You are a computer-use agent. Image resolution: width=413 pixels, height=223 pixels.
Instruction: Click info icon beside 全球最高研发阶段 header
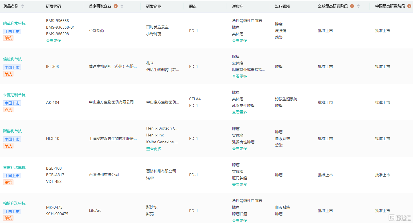pos(352,6)
